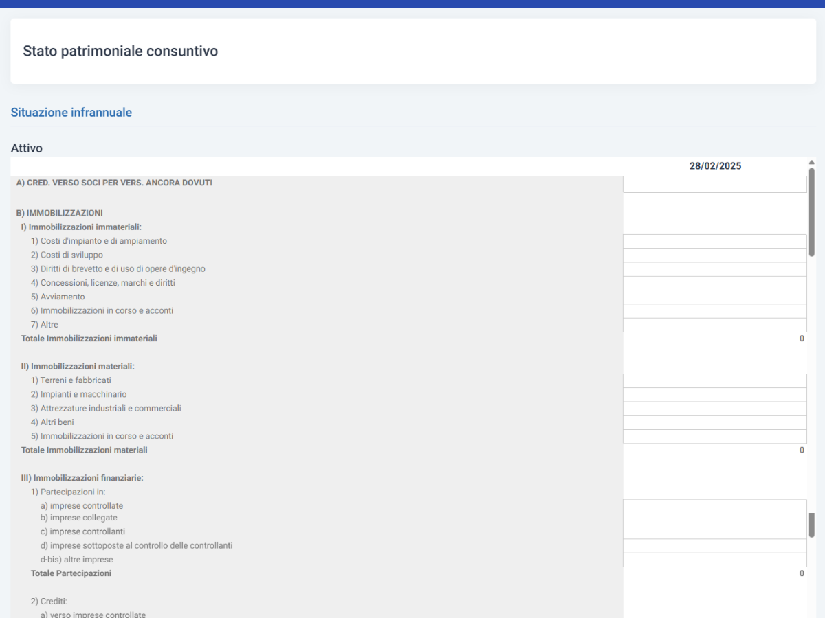Click the II) Immobilizzazioni materiali subheading

pos(78,367)
